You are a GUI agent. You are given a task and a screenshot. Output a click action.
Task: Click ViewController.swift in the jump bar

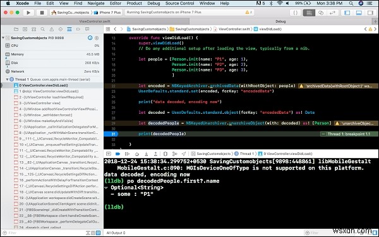[232, 29]
